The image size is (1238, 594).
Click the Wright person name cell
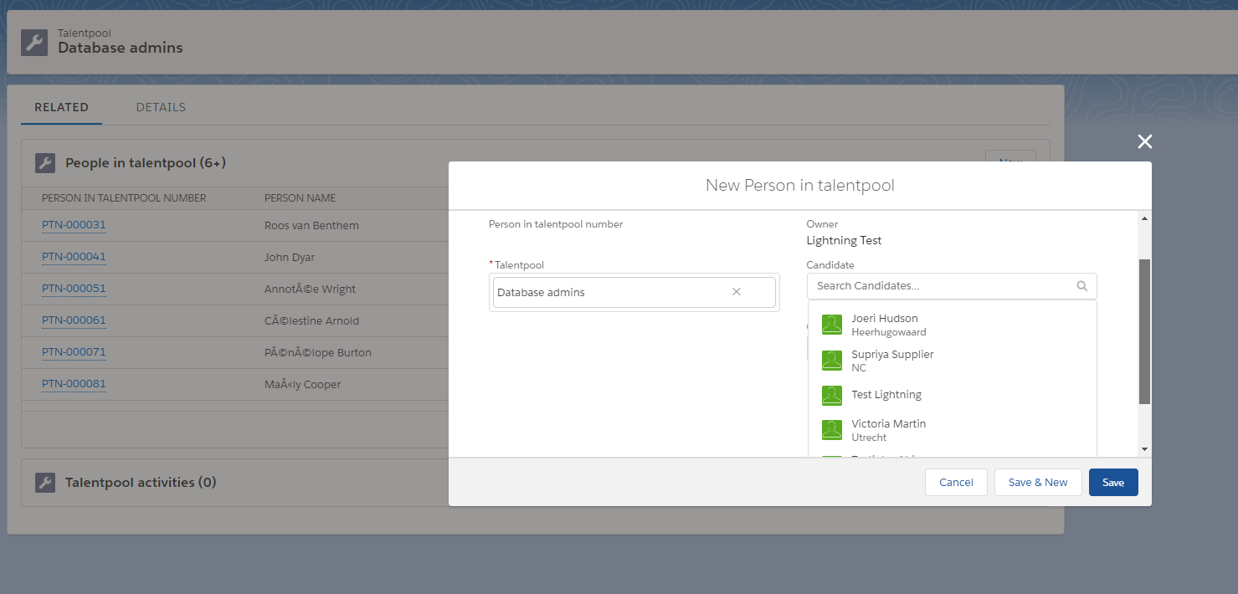coord(310,289)
